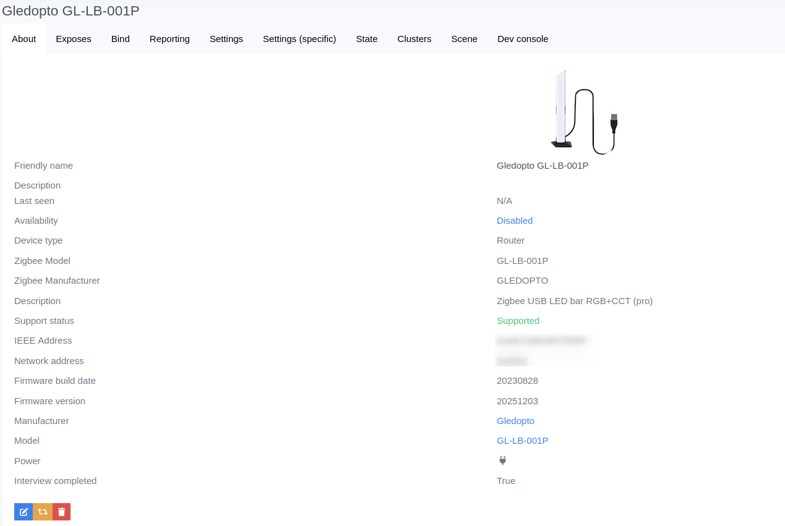
Task: View the State tab
Action: point(367,39)
